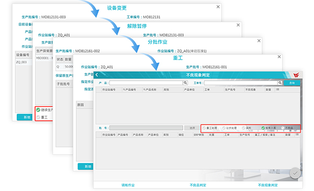Close the 设备变更 window
Viewport: 314px width, 191px height.
[x=218, y=7]
